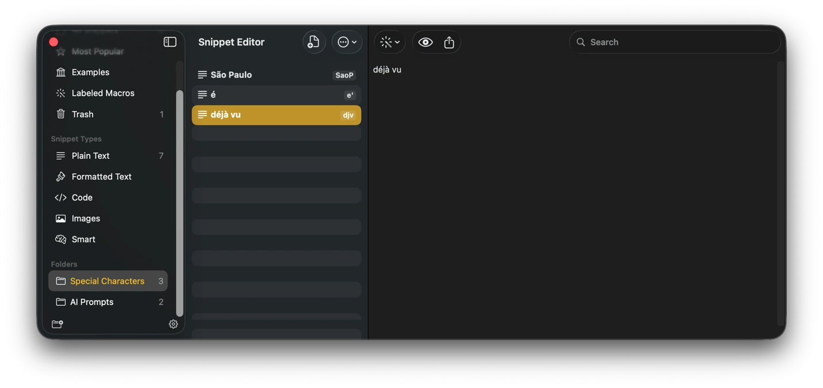The width and height of the screenshot is (823, 388).
Task: Share the current snippet
Action: click(x=449, y=42)
